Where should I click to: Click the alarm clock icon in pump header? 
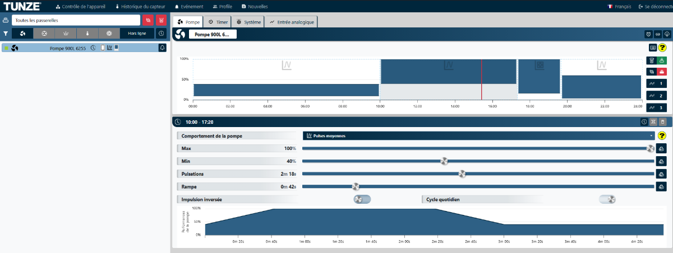(x=648, y=35)
